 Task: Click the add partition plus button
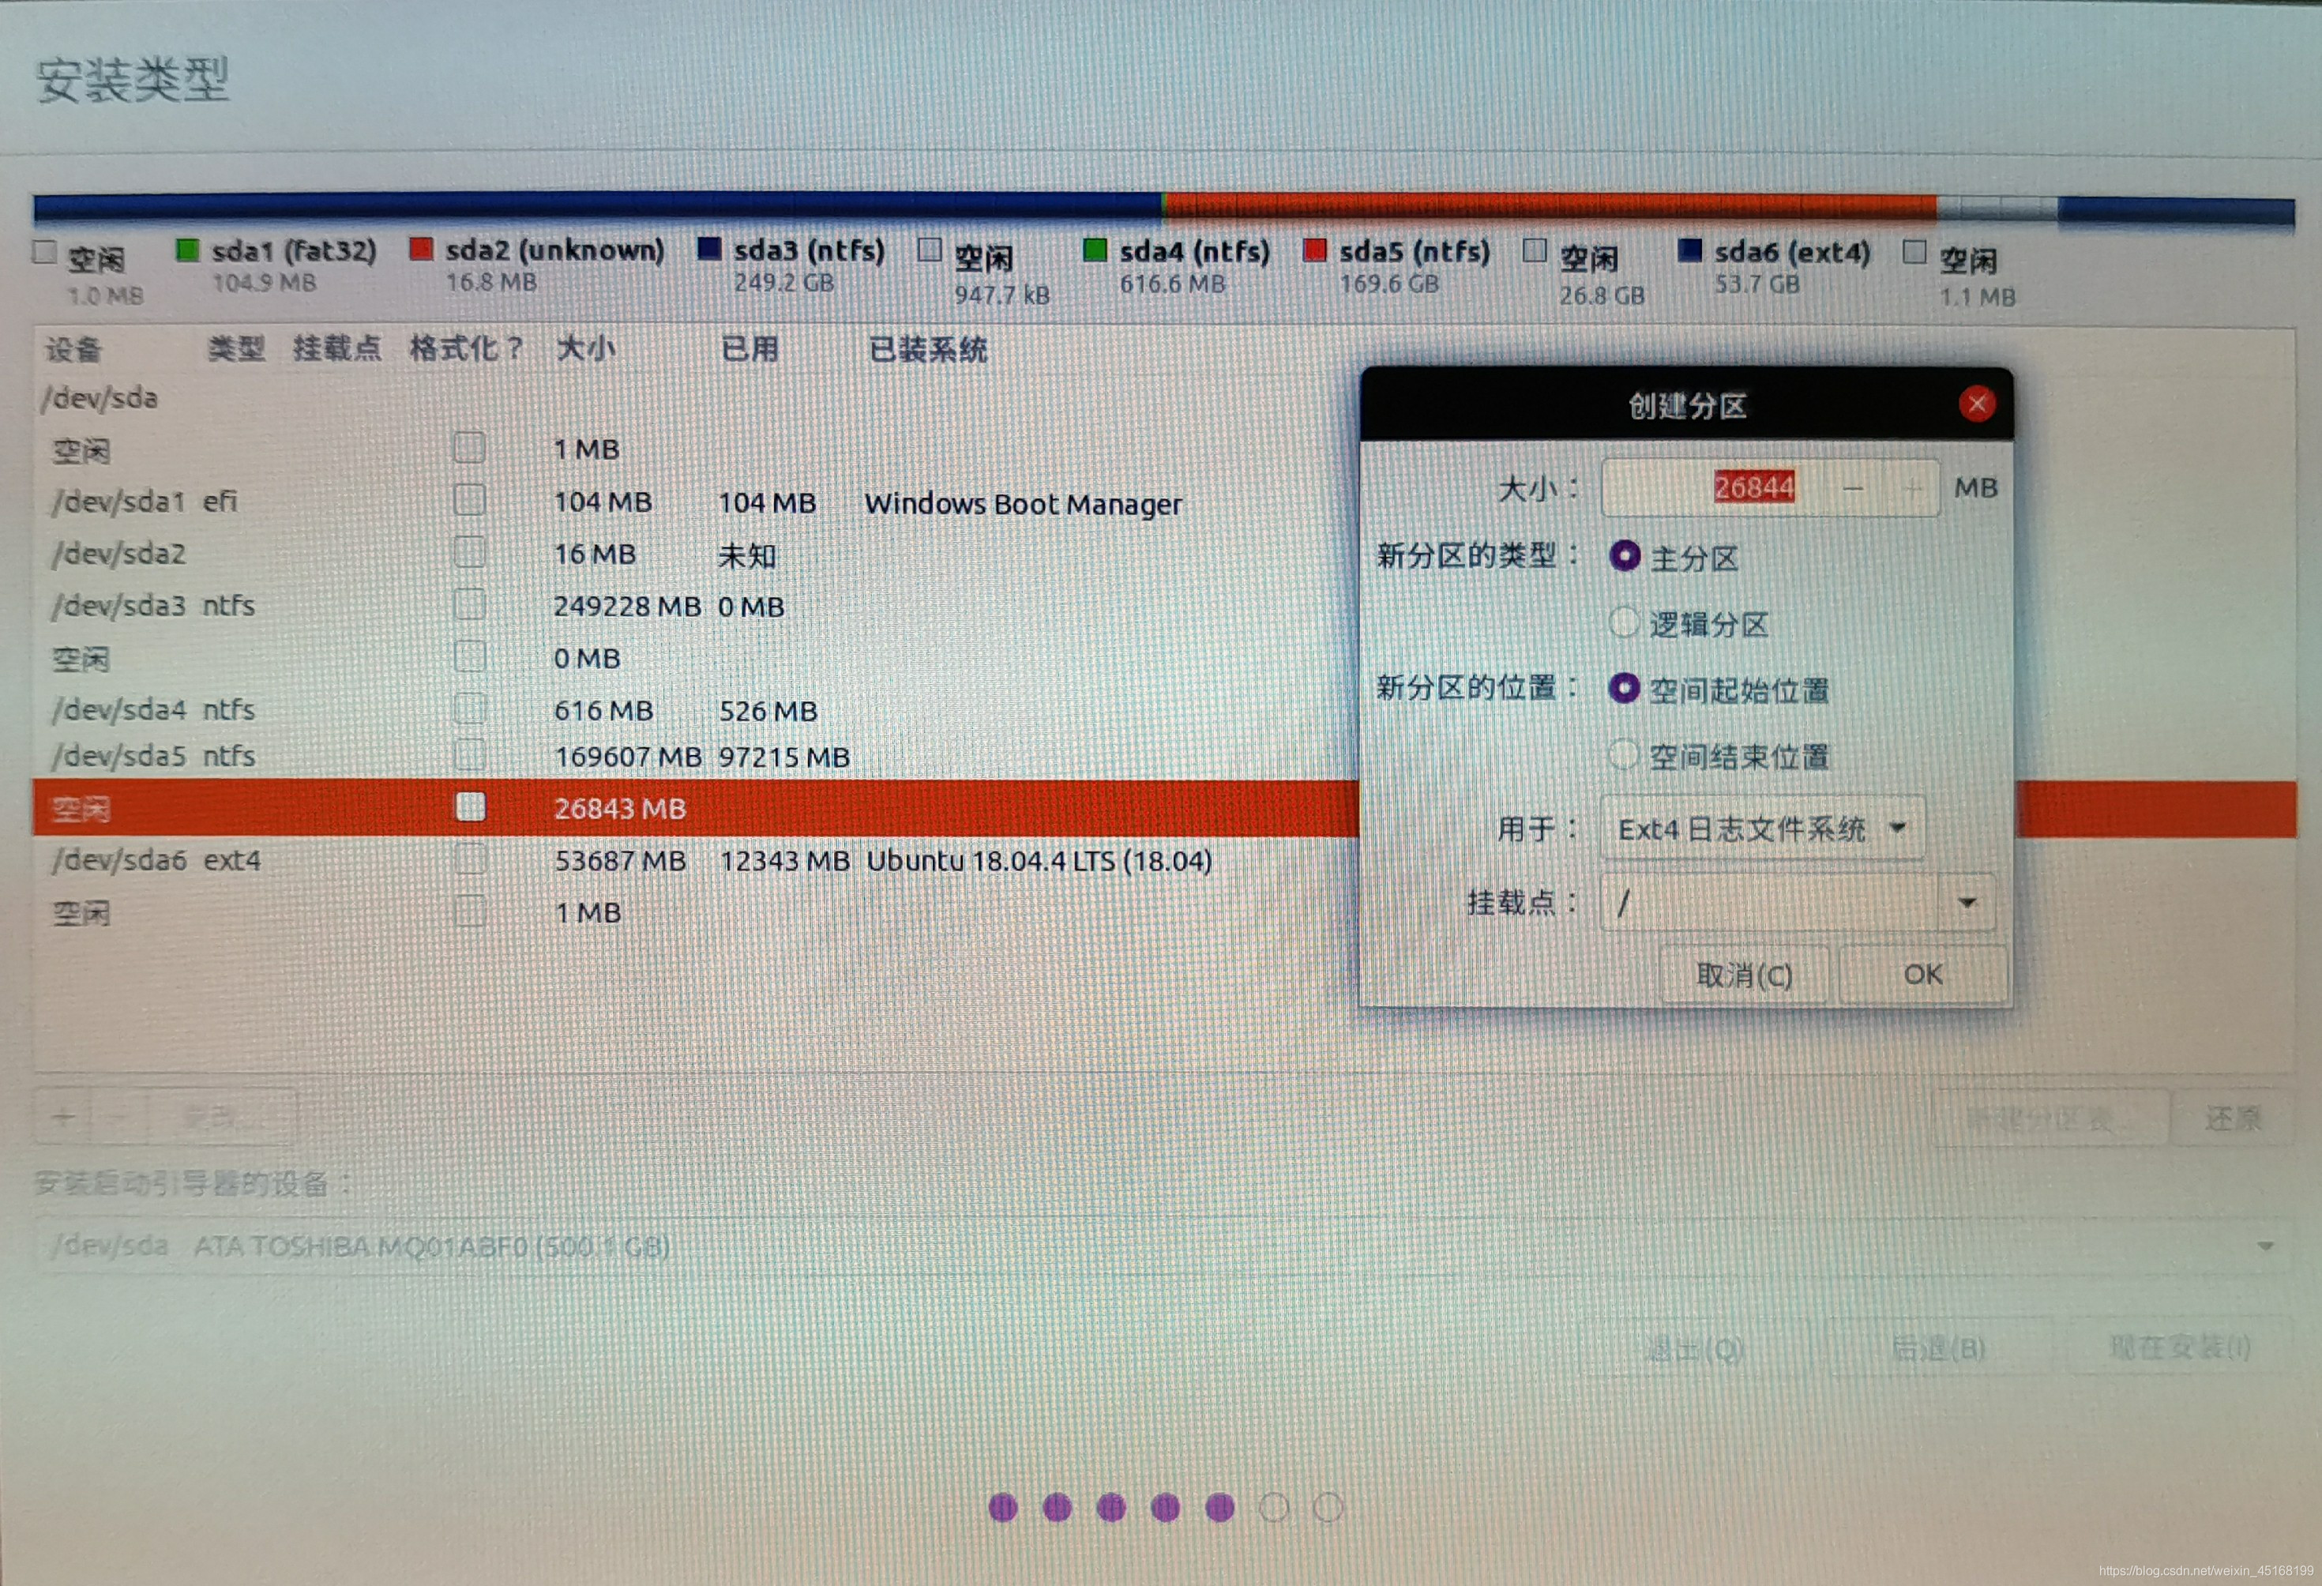(x=63, y=1116)
